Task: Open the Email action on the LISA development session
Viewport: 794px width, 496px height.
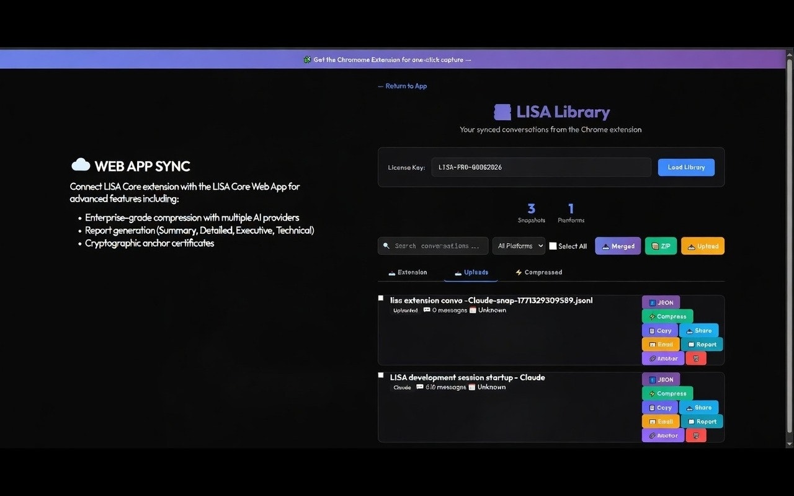Action: (661, 421)
